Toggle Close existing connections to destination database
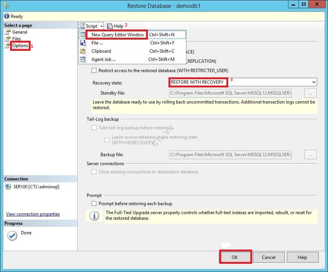This screenshot has width=328, height=272. (x=94, y=172)
